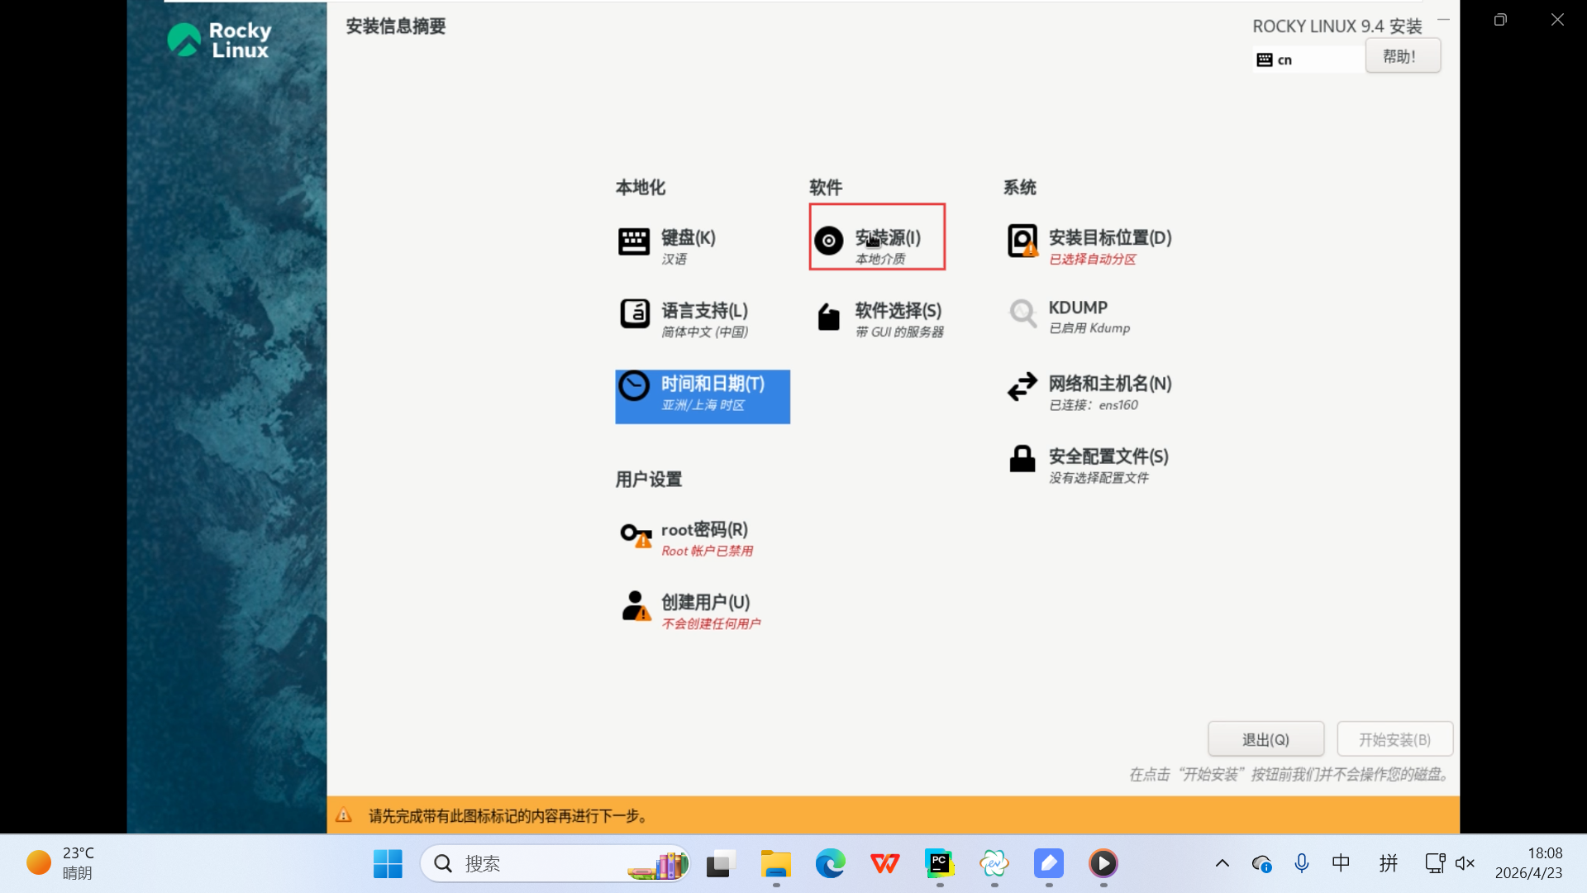Open the Microsoft Edge taskbar icon
The height and width of the screenshot is (893, 1587).
(830, 863)
